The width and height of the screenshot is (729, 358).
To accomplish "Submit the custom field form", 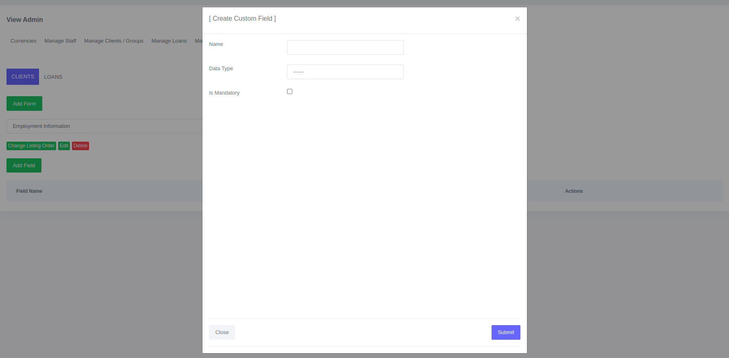I will pos(505,332).
